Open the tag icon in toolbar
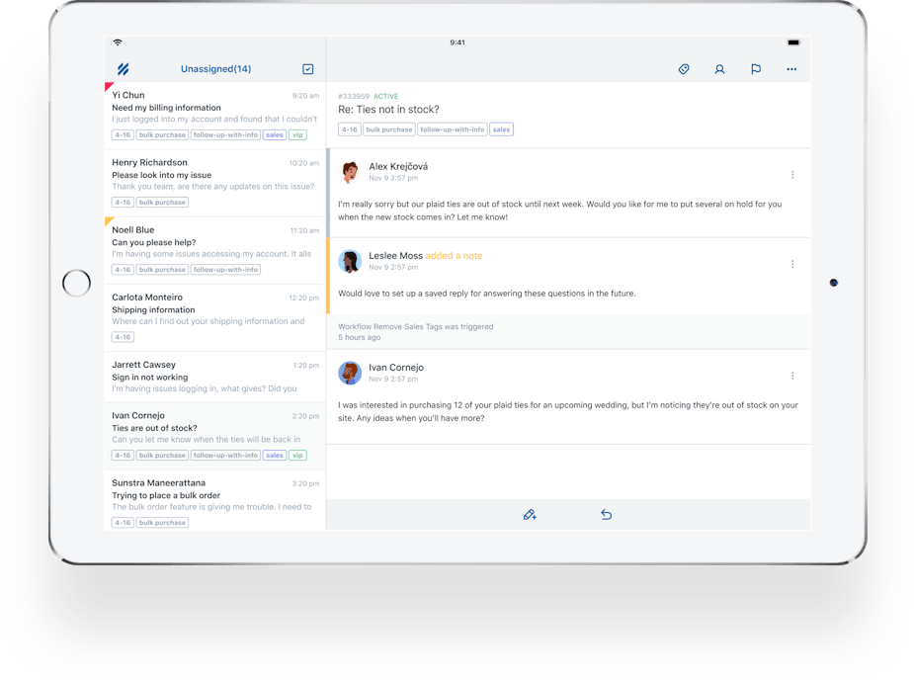The width and height of the screenshot is (914, 682). coord(683,69)
